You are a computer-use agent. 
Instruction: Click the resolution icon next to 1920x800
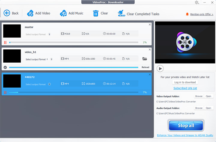point(83,84)
